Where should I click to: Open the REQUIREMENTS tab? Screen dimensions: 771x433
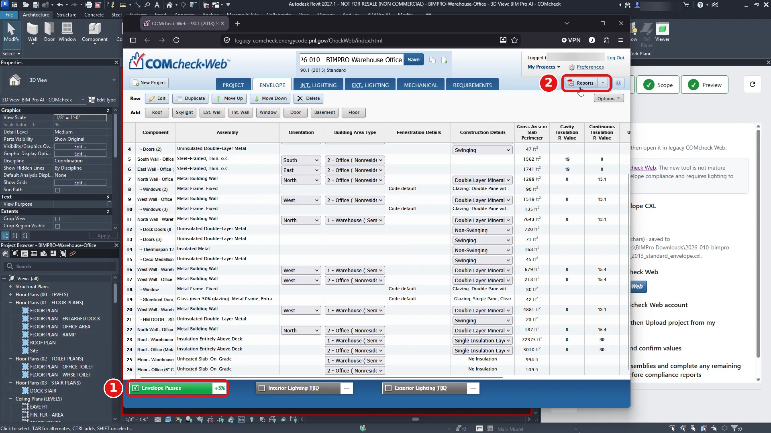[x=472, y=85]
